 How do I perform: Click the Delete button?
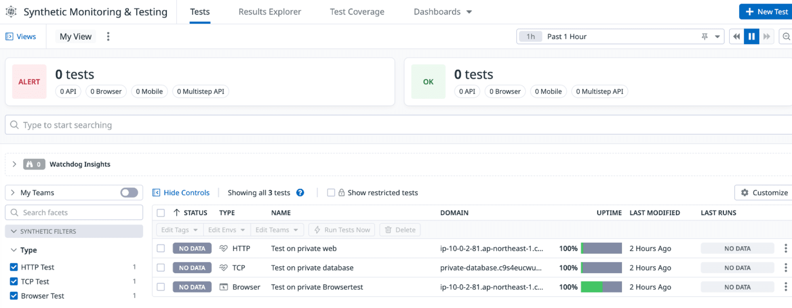[400, 230]
